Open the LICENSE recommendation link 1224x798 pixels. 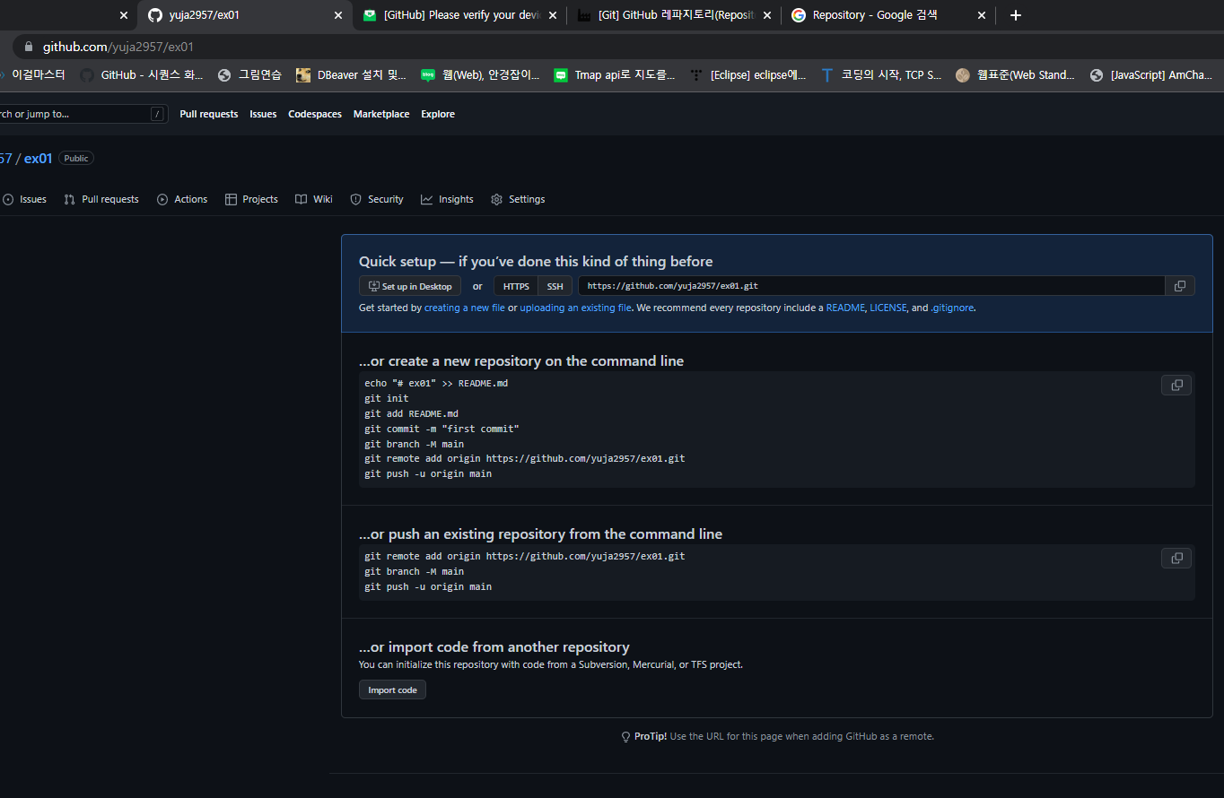pos(887,308)
